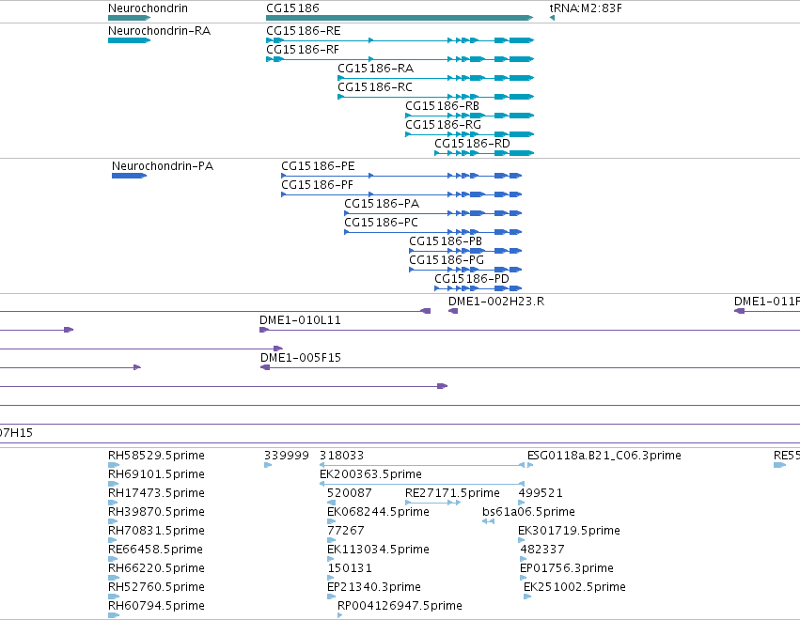Select CG15186-PE protein label
Image resolution: width=800 pixels, height=620 pixels.
[318, 166]
